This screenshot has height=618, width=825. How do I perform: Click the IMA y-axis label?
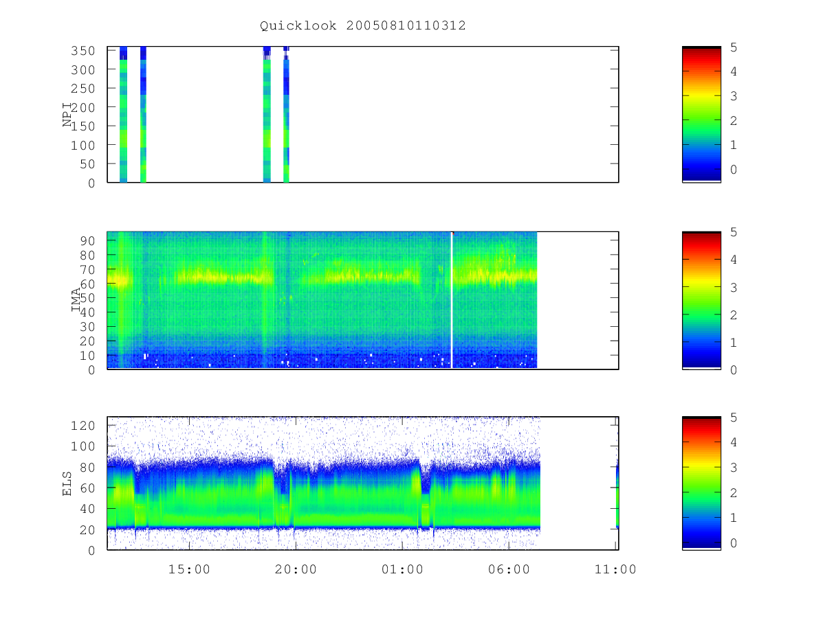click(x=76, y=299)
